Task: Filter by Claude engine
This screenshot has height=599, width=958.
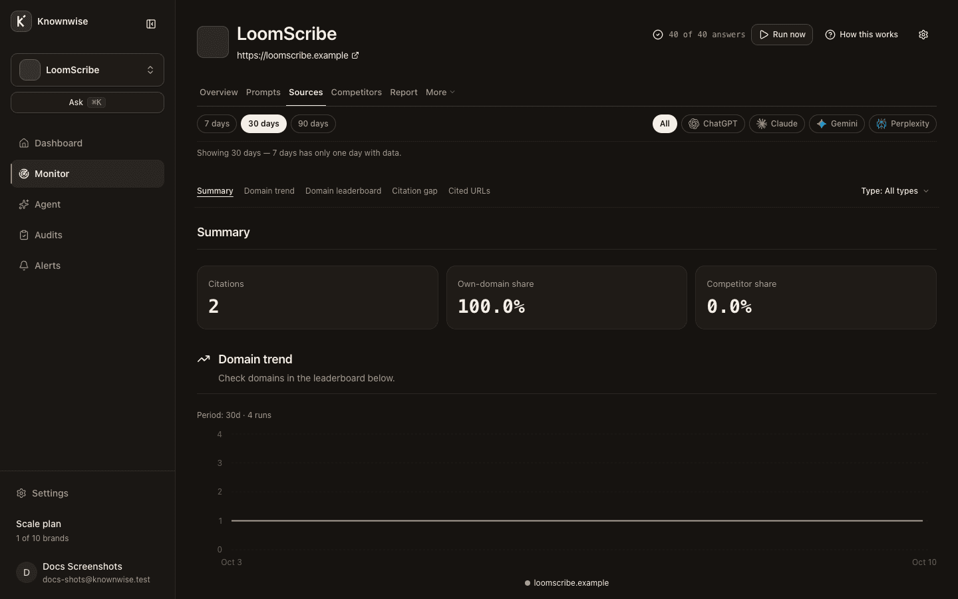Action: (777, 124)
